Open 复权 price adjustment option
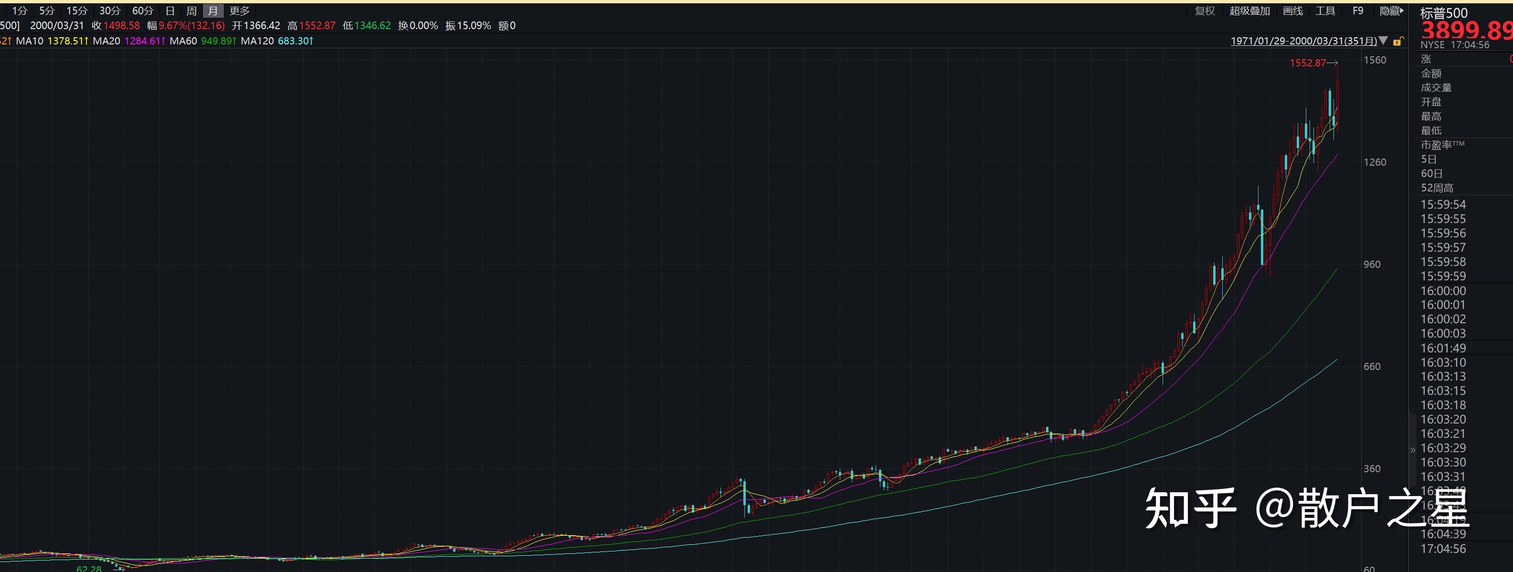The width and height of the screenshot is (1513, 572). pos(1205,11)
